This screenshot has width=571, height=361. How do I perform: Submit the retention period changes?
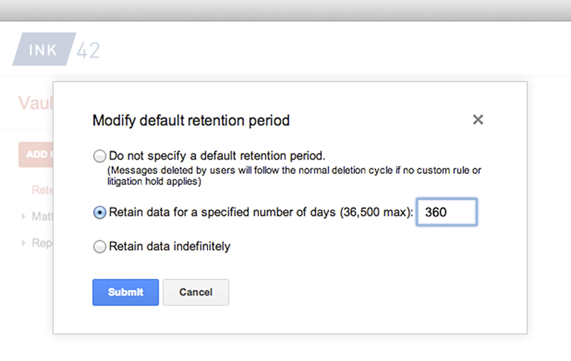pyautogui.click(x=126, y=292)
